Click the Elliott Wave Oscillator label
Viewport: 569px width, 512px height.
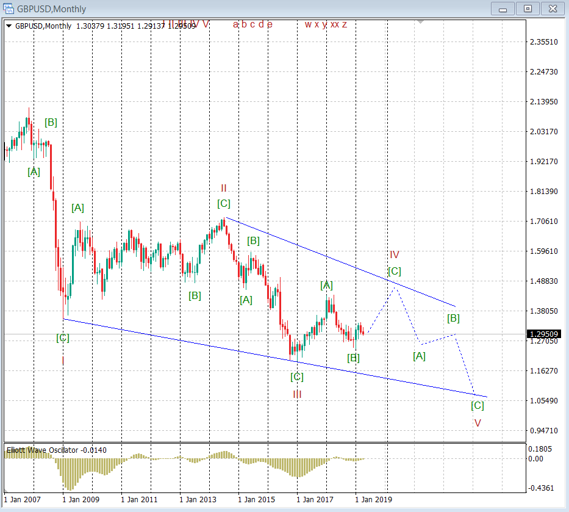pos(56,450)
